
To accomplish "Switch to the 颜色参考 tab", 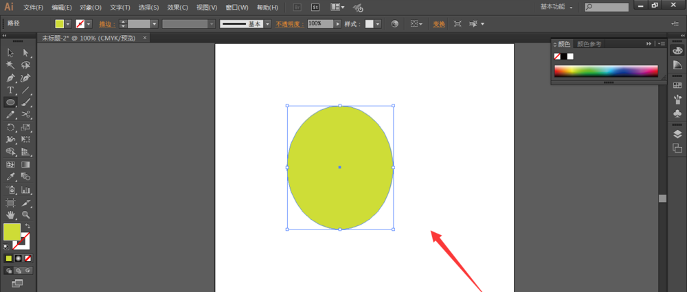I will (x=589, y=44).
